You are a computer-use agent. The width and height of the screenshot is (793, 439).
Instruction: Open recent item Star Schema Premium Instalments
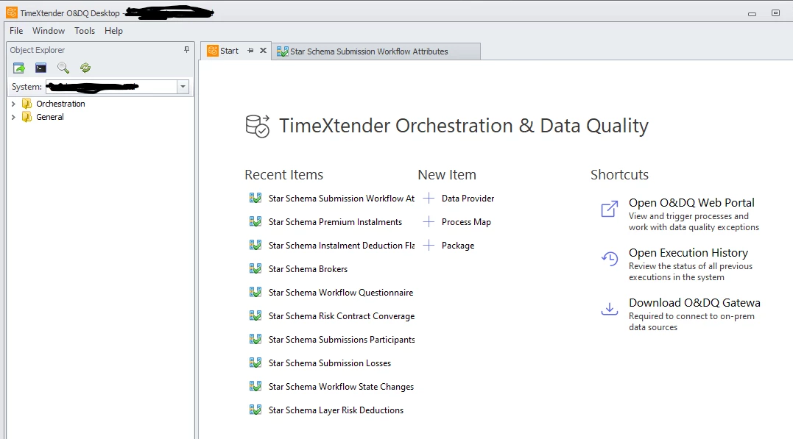pyautogui.click(x=335, y=222)
